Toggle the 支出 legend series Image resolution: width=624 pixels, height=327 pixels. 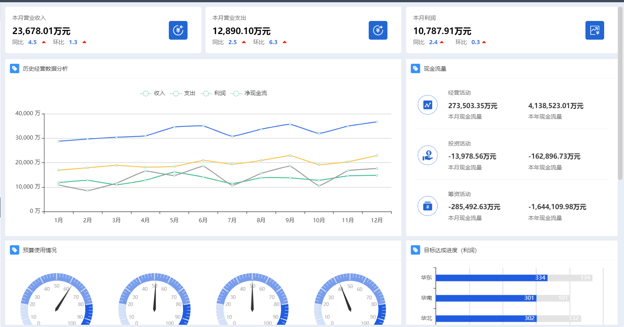183,93
